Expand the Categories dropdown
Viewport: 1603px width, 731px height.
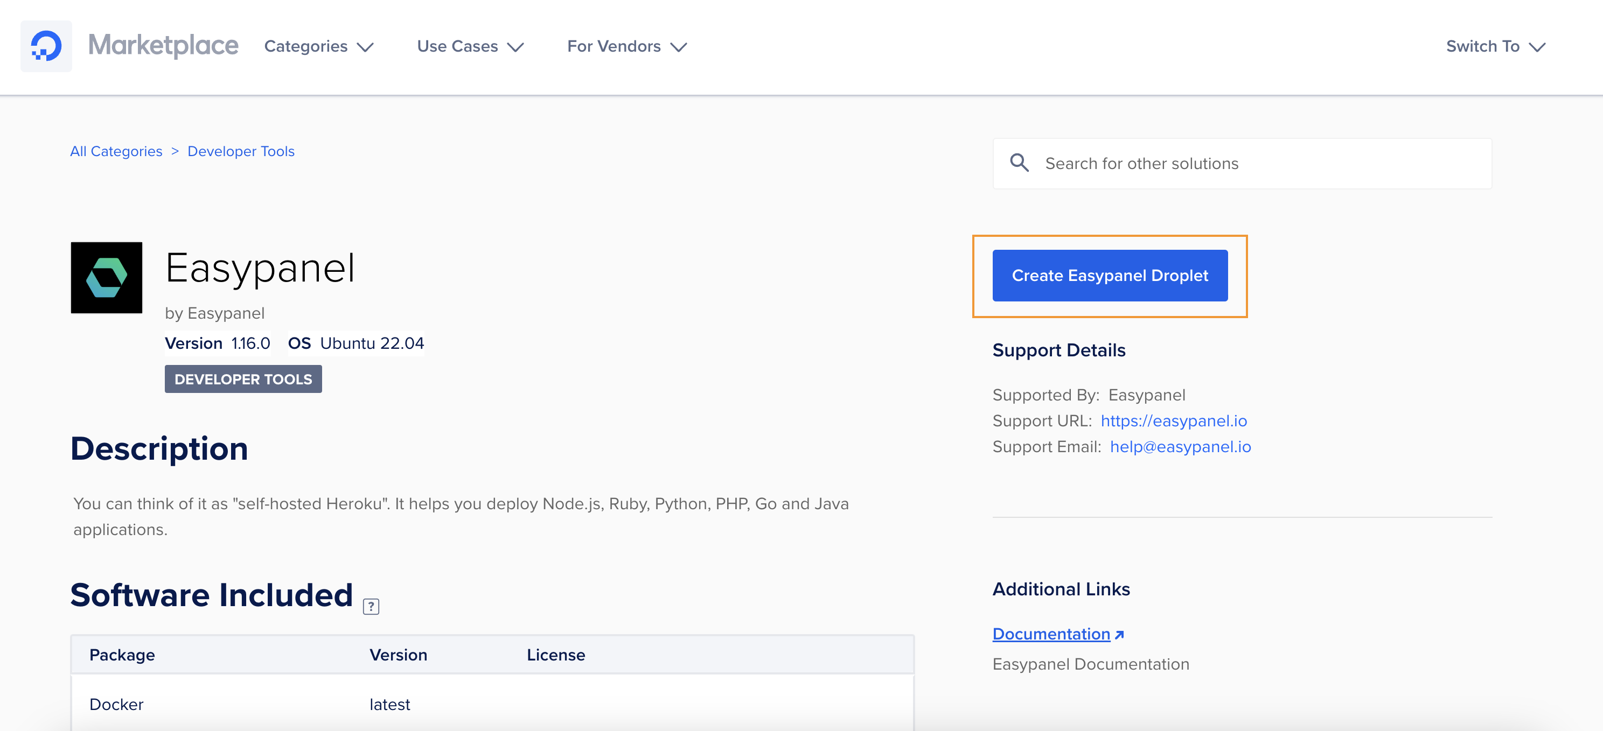(319, 46)
